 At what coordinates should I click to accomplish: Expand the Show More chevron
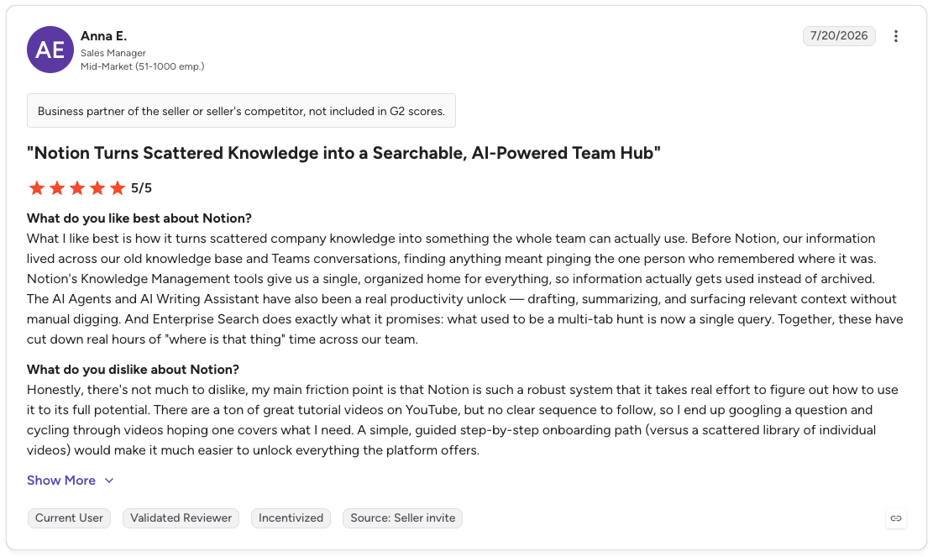[109, 481]
